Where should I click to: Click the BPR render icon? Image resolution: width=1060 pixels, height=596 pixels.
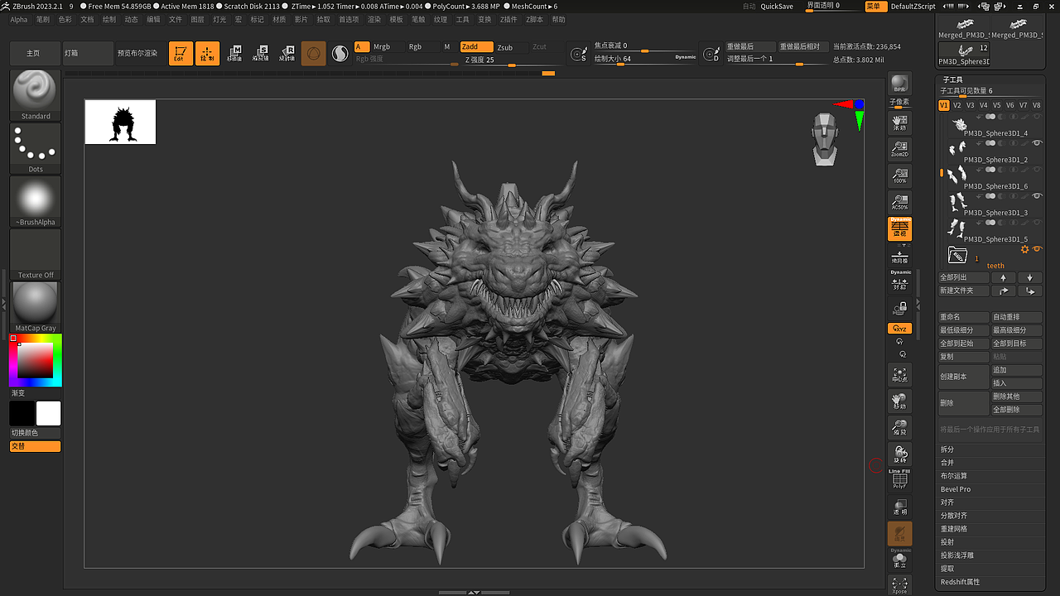pos(899,85)
